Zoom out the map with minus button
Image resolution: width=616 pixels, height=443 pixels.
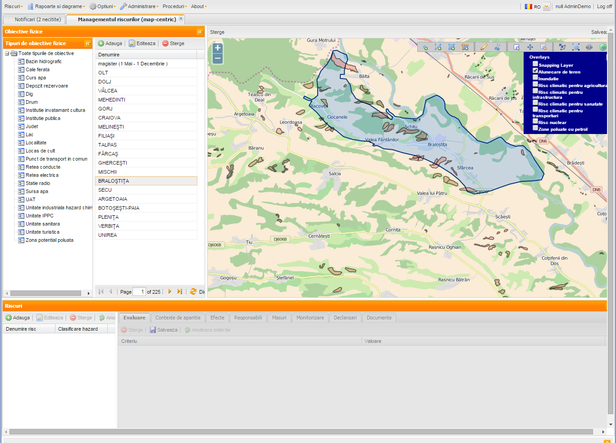pos(218,59)
